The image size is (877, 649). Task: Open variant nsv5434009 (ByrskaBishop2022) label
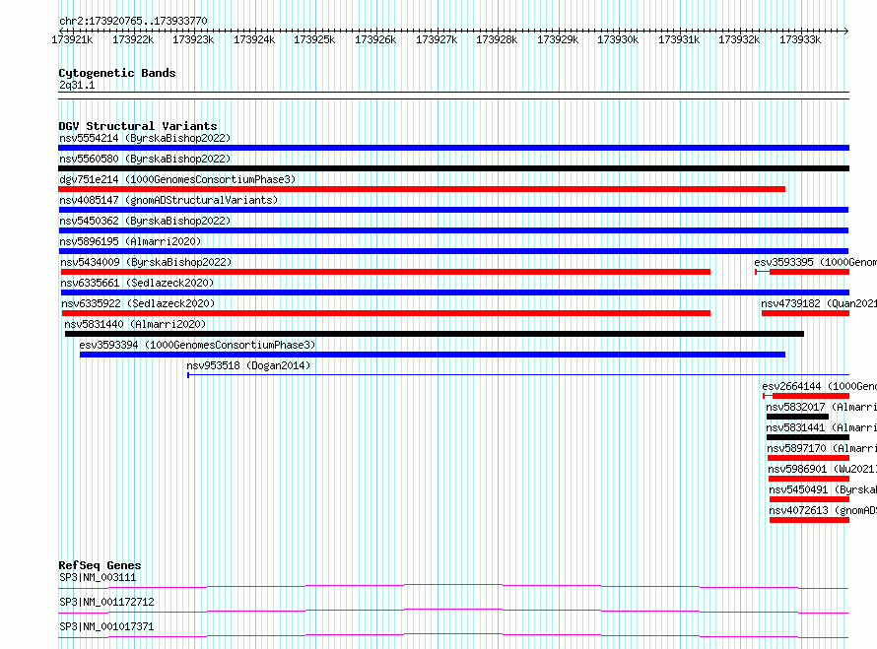[x=146, y=262]
